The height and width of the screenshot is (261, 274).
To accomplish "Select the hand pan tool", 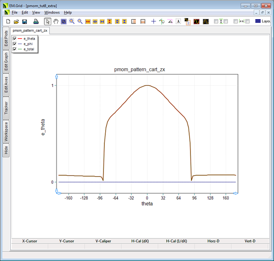I will pos(56,21).
